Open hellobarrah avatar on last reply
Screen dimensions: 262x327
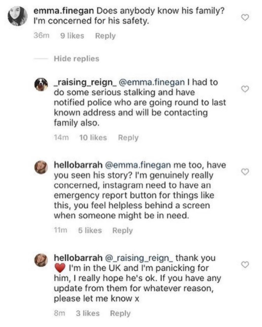41,260
